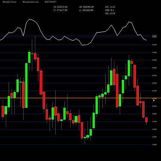This screenshot has height=161, width=161.
Task: Click the tallest green candle near chart start
Action: (x=26, y=86)
